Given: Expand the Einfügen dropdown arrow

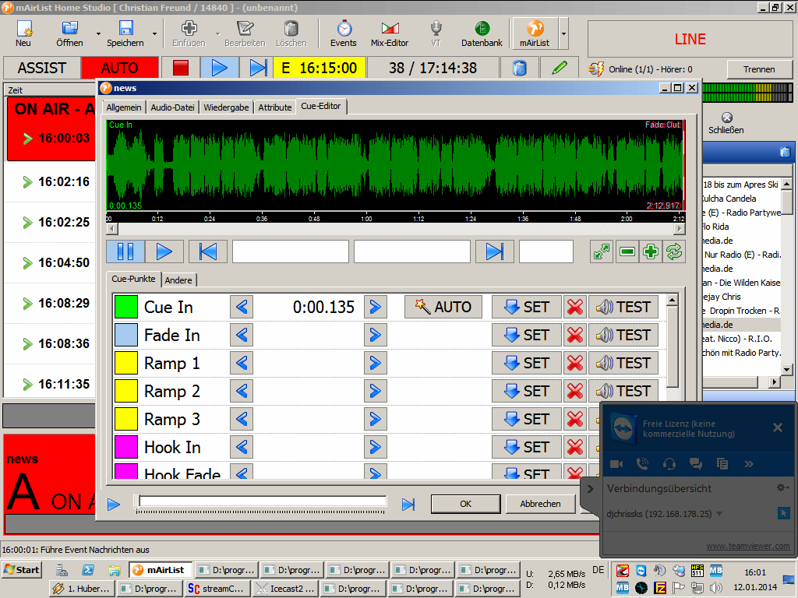Looking at the screenshot, I should coord(218,34).
